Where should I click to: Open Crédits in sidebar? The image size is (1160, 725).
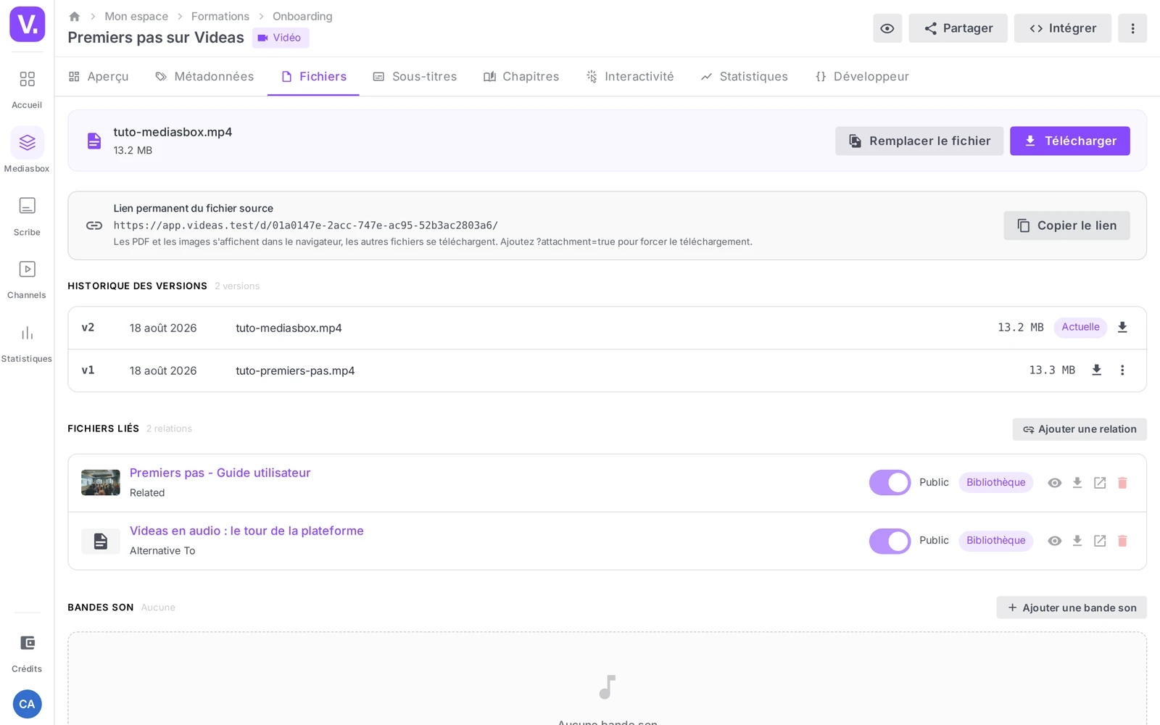point(27,652)
